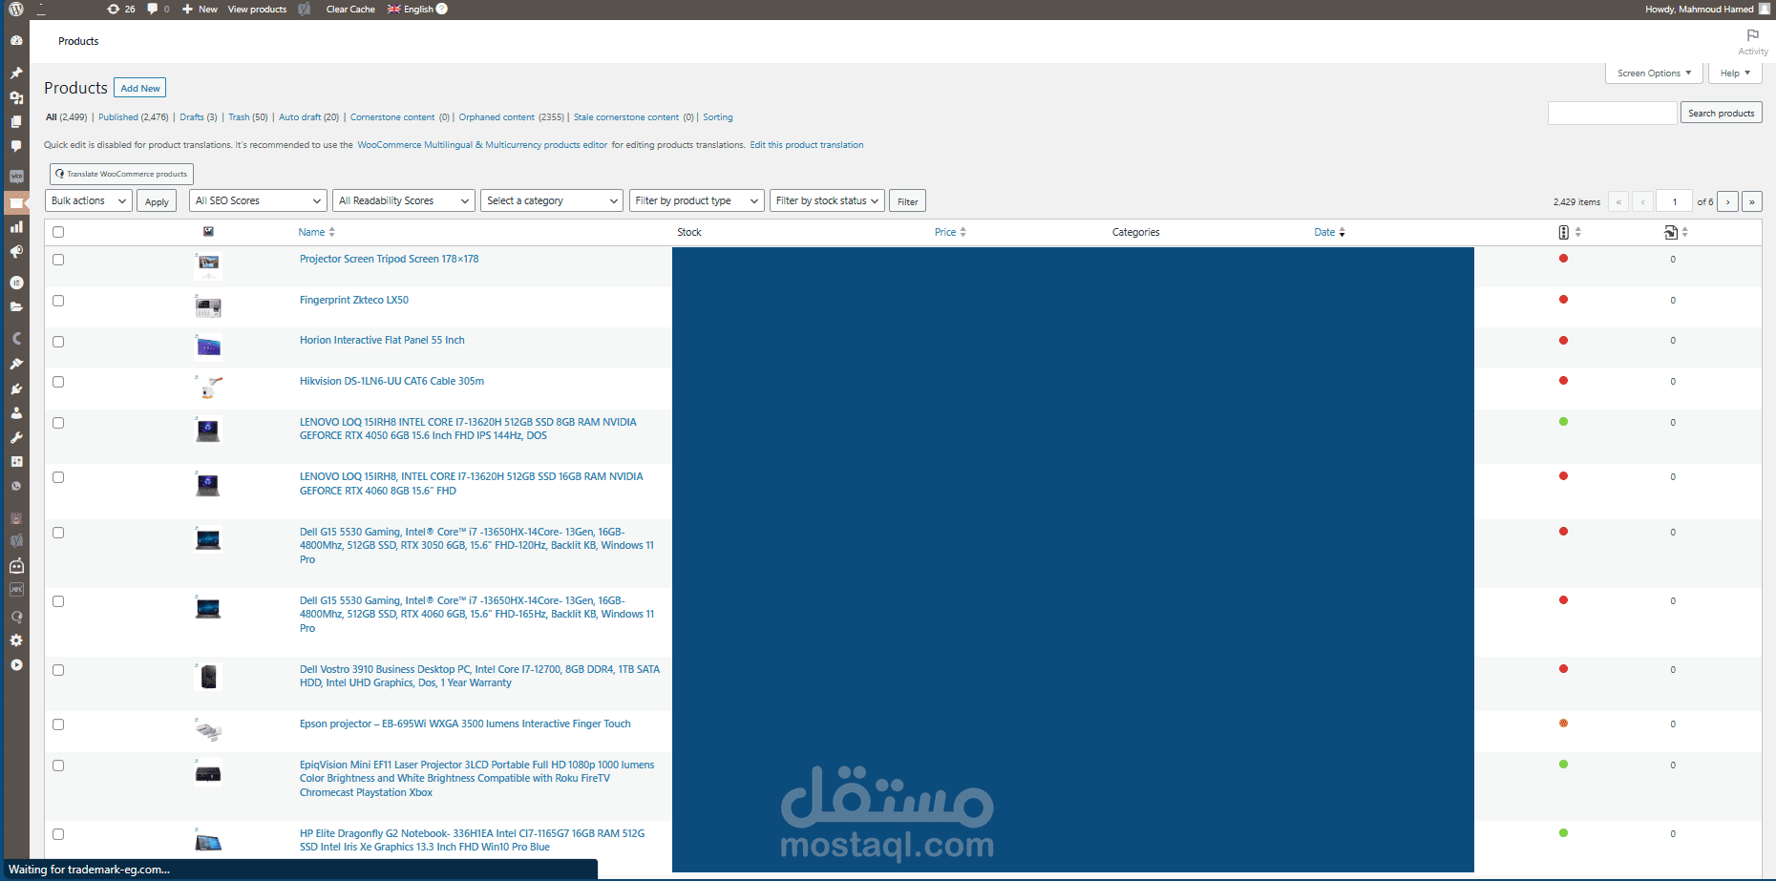This screenshot has height=881, width=1776.
Task: Click the orange SEO dot for Epson projector
Action: 1563,723
